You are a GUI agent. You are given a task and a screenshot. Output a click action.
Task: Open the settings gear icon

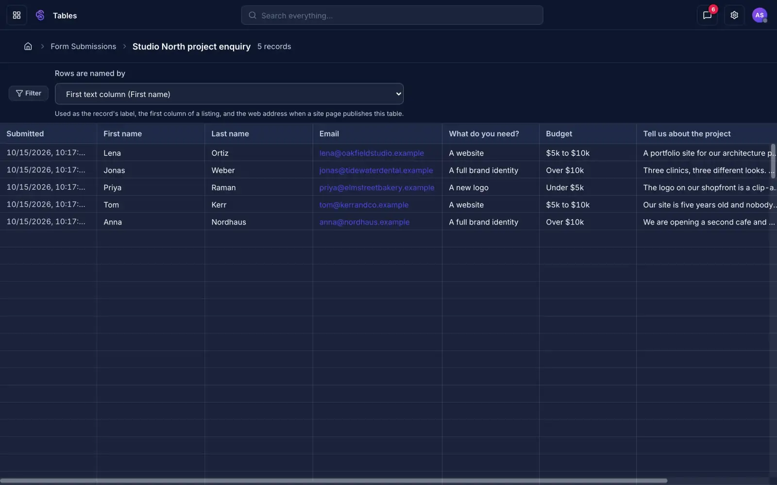tap(734, 15)
